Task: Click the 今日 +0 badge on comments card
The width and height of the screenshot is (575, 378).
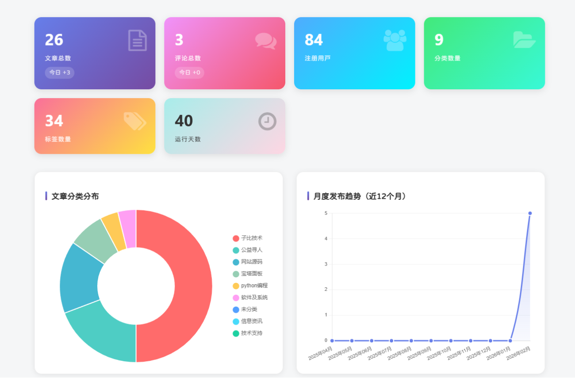Action: coord(189,73)
